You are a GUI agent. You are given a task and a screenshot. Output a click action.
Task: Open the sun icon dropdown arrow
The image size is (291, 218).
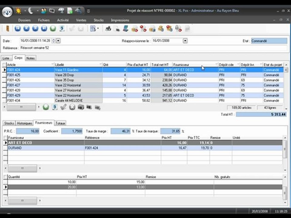pos(25,11)
